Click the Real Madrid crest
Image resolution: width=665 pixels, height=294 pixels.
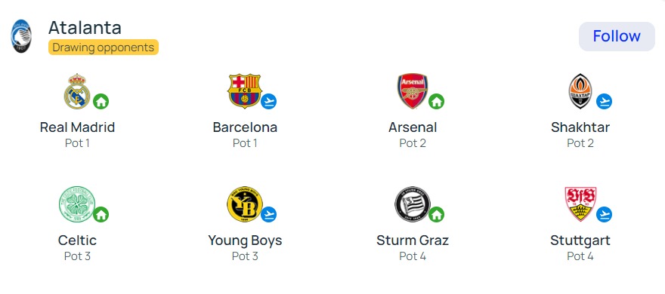77,91
